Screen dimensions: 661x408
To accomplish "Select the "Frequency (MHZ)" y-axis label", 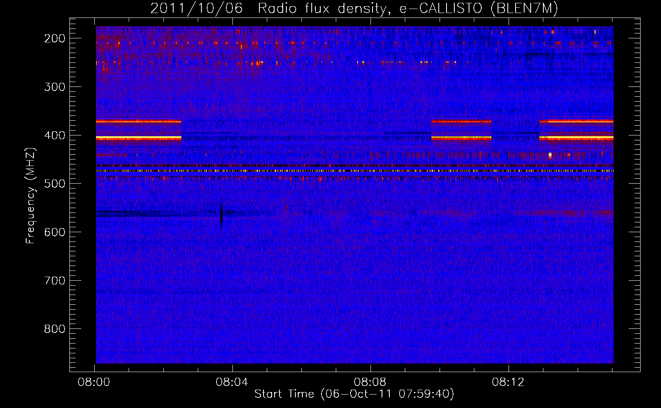I will [x=31, y=196].
